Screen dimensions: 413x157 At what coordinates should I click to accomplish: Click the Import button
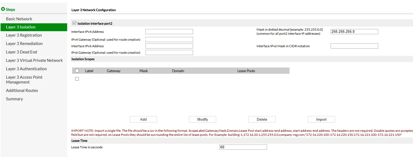[x=321, y=119]
